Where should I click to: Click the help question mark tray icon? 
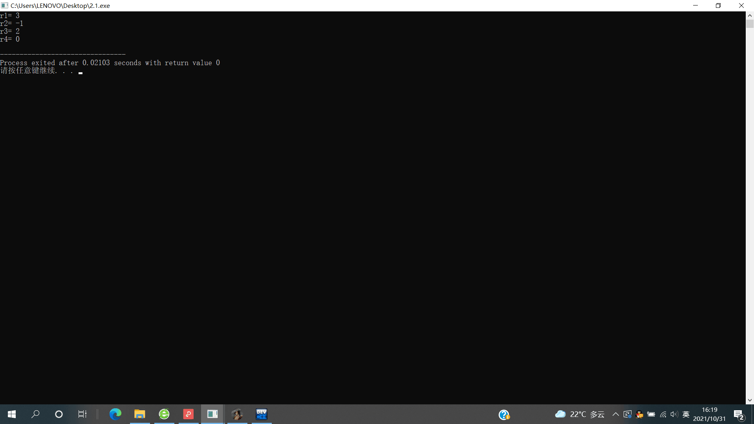pyautogui.click(x=504, y=415)
